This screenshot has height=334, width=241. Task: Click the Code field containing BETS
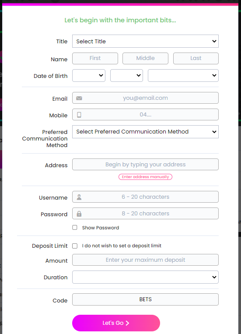click(145, 299)
